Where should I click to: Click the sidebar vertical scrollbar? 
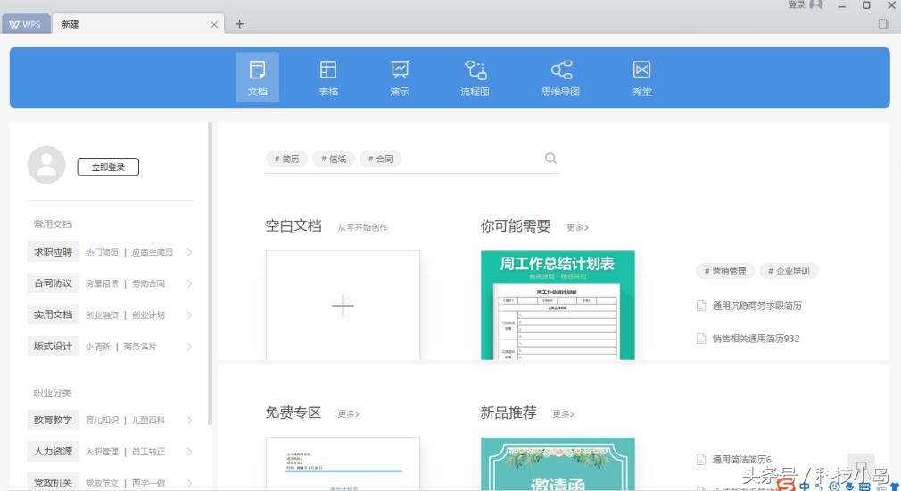point(211,274)
